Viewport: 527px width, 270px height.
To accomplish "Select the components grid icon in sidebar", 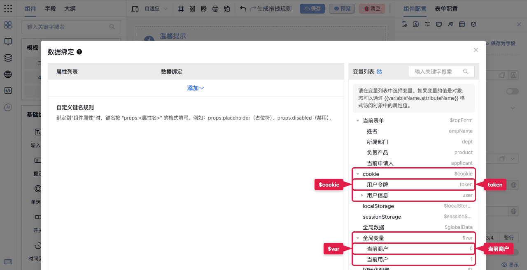I will (x=8, y=25).
